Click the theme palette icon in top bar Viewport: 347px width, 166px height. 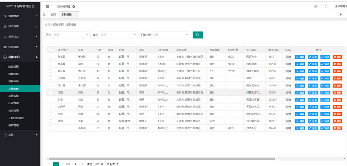[316, 7]
